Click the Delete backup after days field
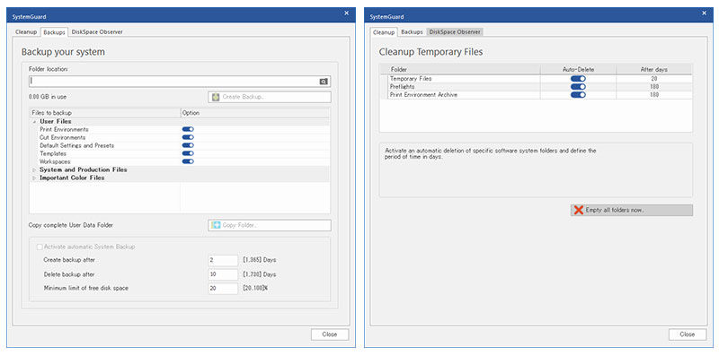The height and width of the screenshot is (356, 719). tap(223, 274)
